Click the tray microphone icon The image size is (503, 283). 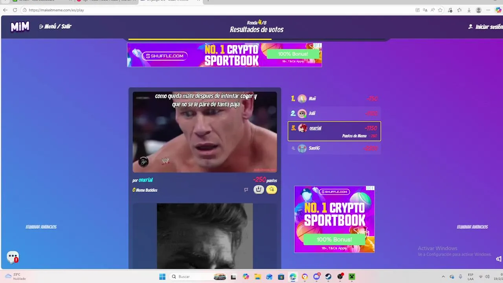pos(460,277)
